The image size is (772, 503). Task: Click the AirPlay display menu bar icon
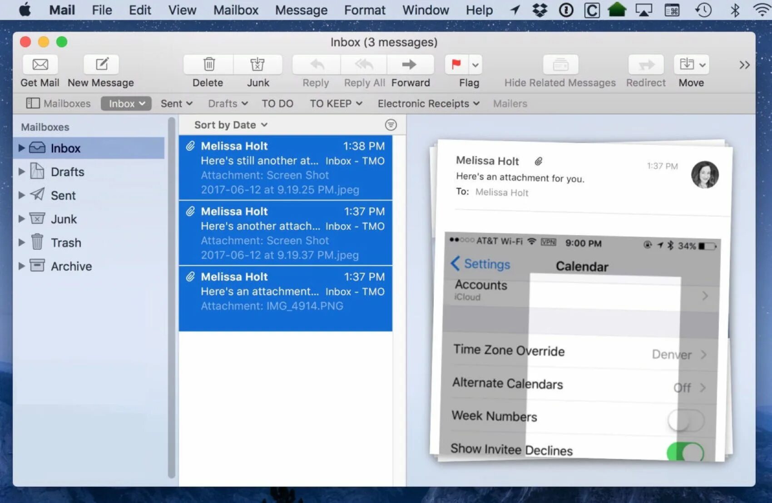[x=643, y=10]
